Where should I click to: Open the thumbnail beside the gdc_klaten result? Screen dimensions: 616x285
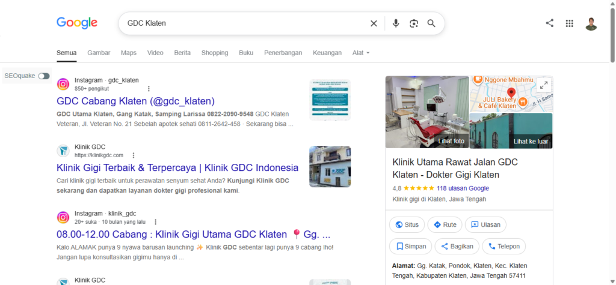pyautogui.click(x=330, y=100)
